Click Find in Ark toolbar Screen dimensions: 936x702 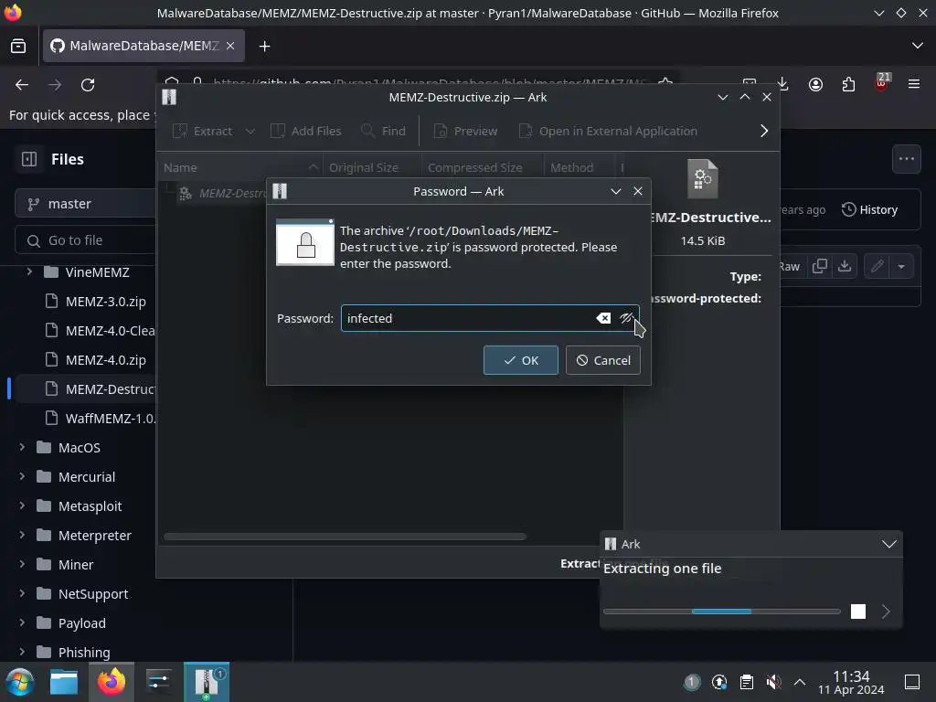pos(384,131)
